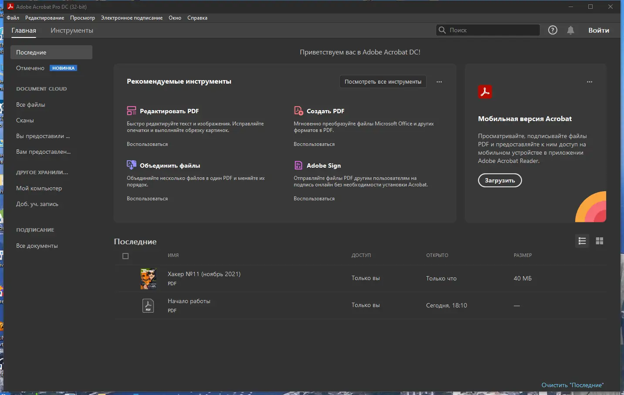Image resolution: width=624 pixels, height=395 pixels.
Task: Switch to the Инструменты tab
Action: point(72,30)
